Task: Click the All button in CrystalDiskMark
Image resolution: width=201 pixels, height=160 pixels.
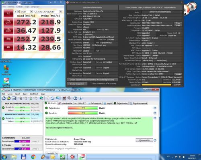Action: click(8, 13)
